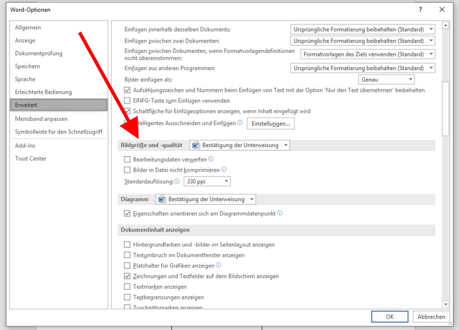Click scrollbar down arrow
The height and width of the screenshot is (330, 459).
coord(445,304)
